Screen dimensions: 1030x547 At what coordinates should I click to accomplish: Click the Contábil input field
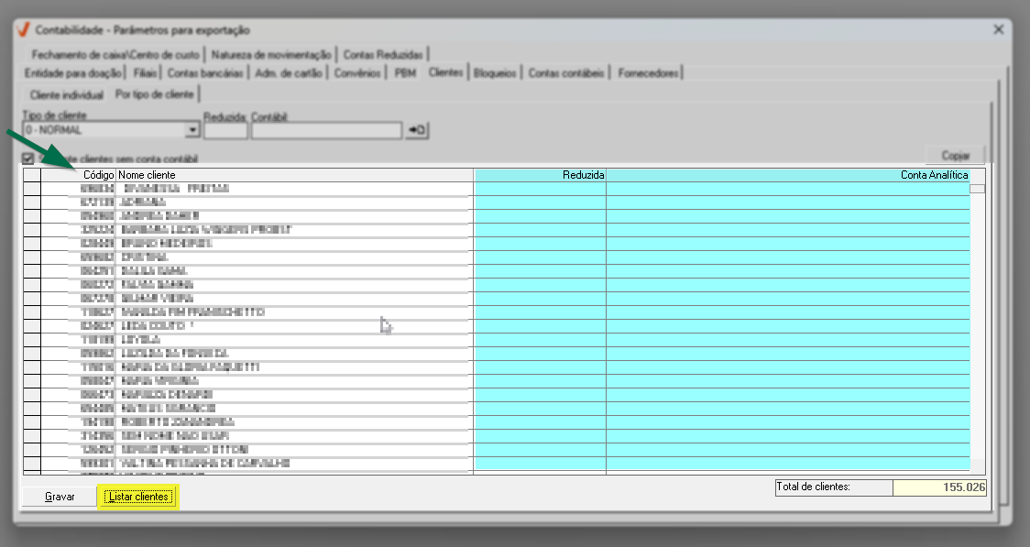326,130
